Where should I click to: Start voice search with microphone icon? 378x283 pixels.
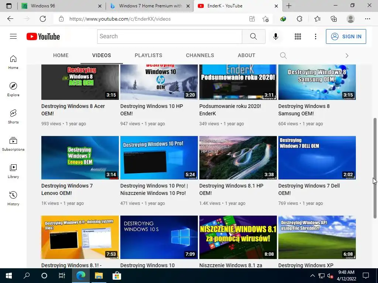[x=275, y=36]
